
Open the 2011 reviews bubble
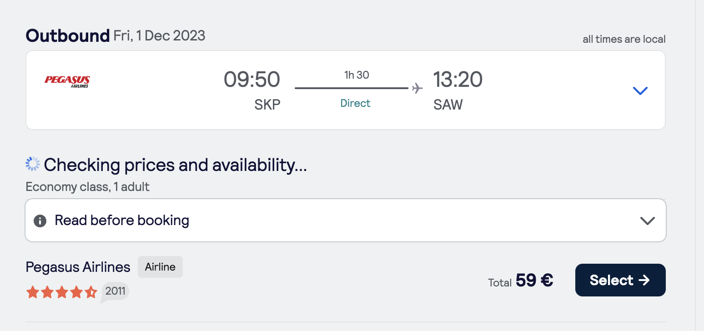coord(115,291)
